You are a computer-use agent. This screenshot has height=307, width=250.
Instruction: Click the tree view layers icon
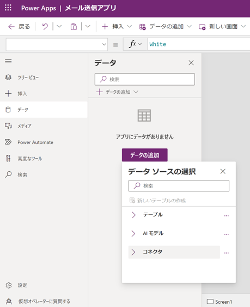pyautogui.click(x=8, y=77)
